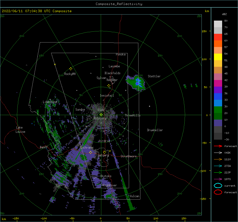Click the yellow diamond marker below RedDeer
The width and height of the screenshot is (238, 222).
pos(109,86)
